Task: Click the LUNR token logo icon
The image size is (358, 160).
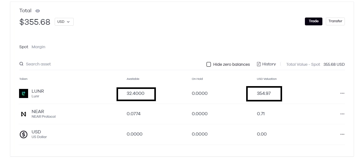Action: [23, 94]
